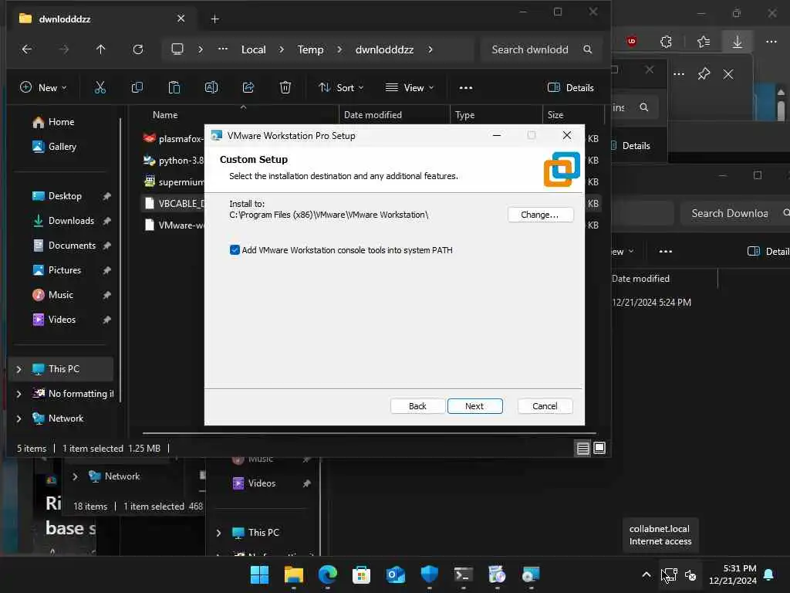790x593 pixels.
Task: Sort by the Size column header
Action: coord(555,115)
